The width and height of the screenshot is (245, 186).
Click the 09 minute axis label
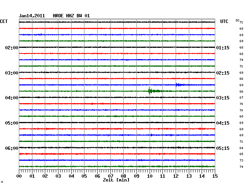coord(136,176)
